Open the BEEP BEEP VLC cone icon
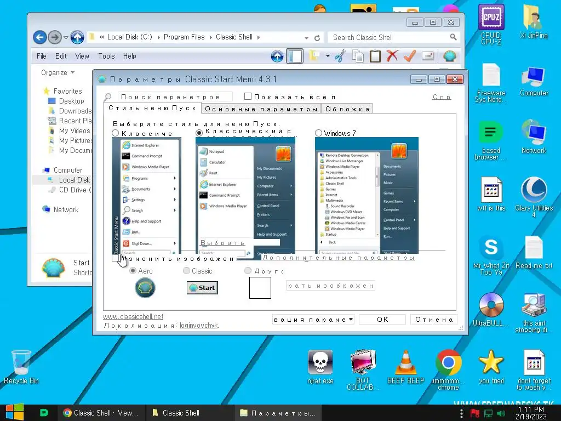Viewport: 561px width, 421px height. pyautogui.click(x=406, y=367)
